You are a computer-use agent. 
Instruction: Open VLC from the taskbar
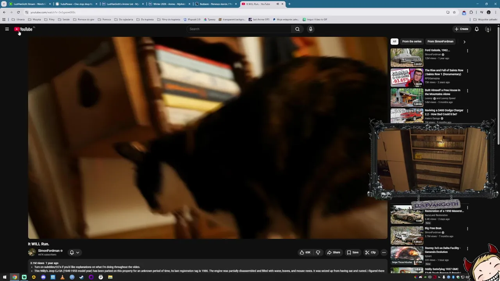[62, 277]
